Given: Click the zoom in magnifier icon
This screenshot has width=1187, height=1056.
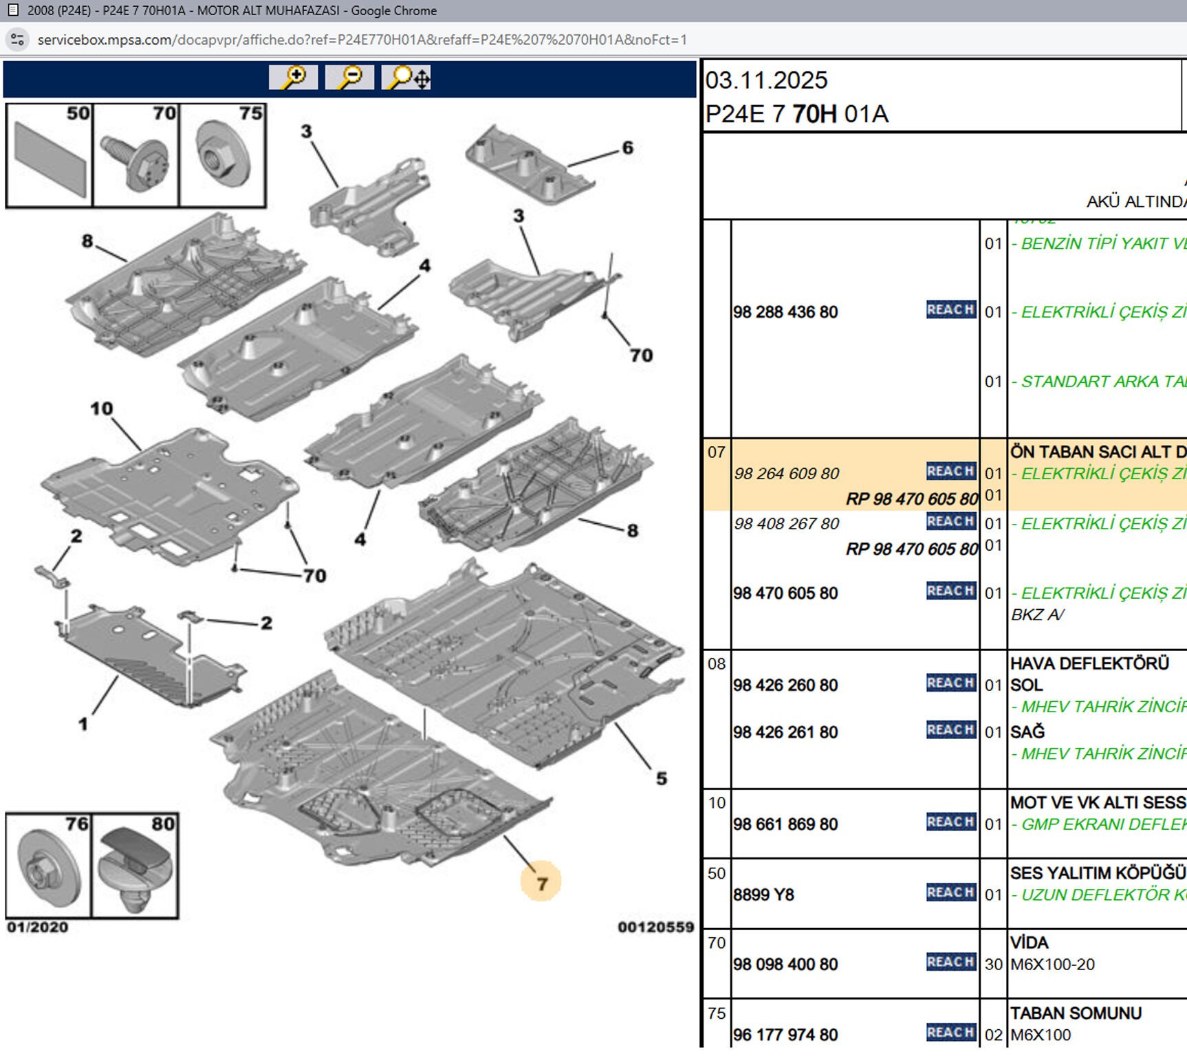Looking at the screenshot, I should pyautogui.click(x=293, y=78).
